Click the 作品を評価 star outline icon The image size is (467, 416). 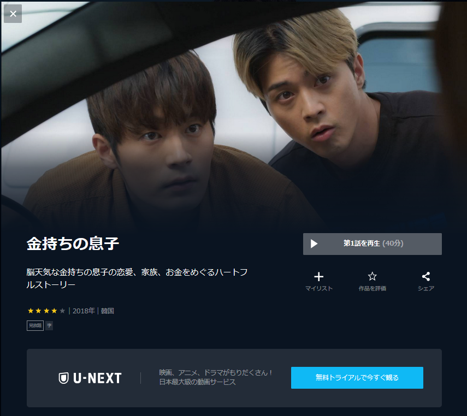pyautogui.click(x=373, y=276)
